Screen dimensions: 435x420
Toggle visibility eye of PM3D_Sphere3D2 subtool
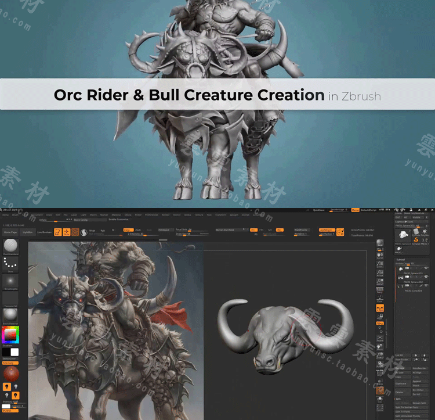pyautogui.click(x=426, y=277)
